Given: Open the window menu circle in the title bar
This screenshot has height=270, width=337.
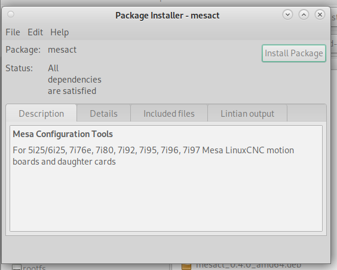Looking at the screenshot, I should pyautogui.click(x=11, y=14).
